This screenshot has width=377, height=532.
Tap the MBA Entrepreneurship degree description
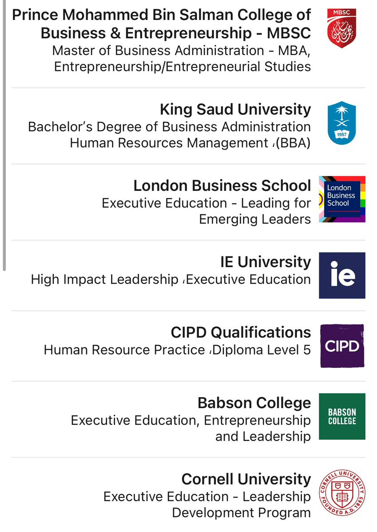(182, 59)
